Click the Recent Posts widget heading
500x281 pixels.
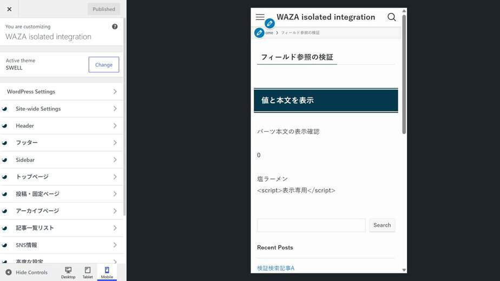(275, 247)
